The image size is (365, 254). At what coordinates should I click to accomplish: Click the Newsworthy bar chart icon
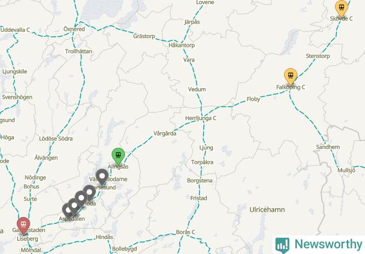point(282,245)
